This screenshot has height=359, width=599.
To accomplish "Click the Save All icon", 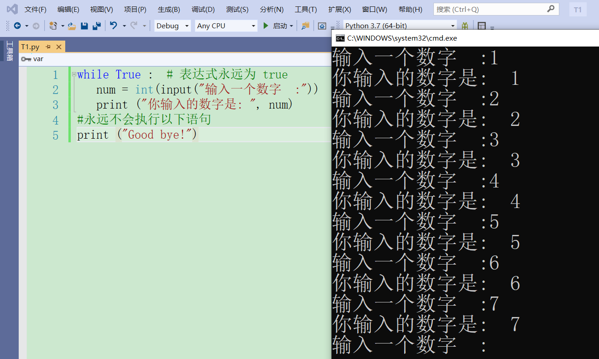I will [97, 26].
